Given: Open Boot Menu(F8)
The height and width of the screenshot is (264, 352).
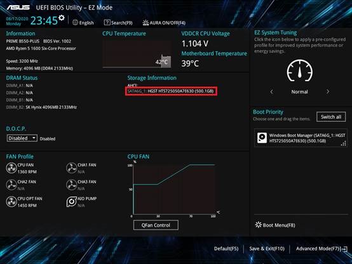Looking at the screenshot, I should (275, 225).
